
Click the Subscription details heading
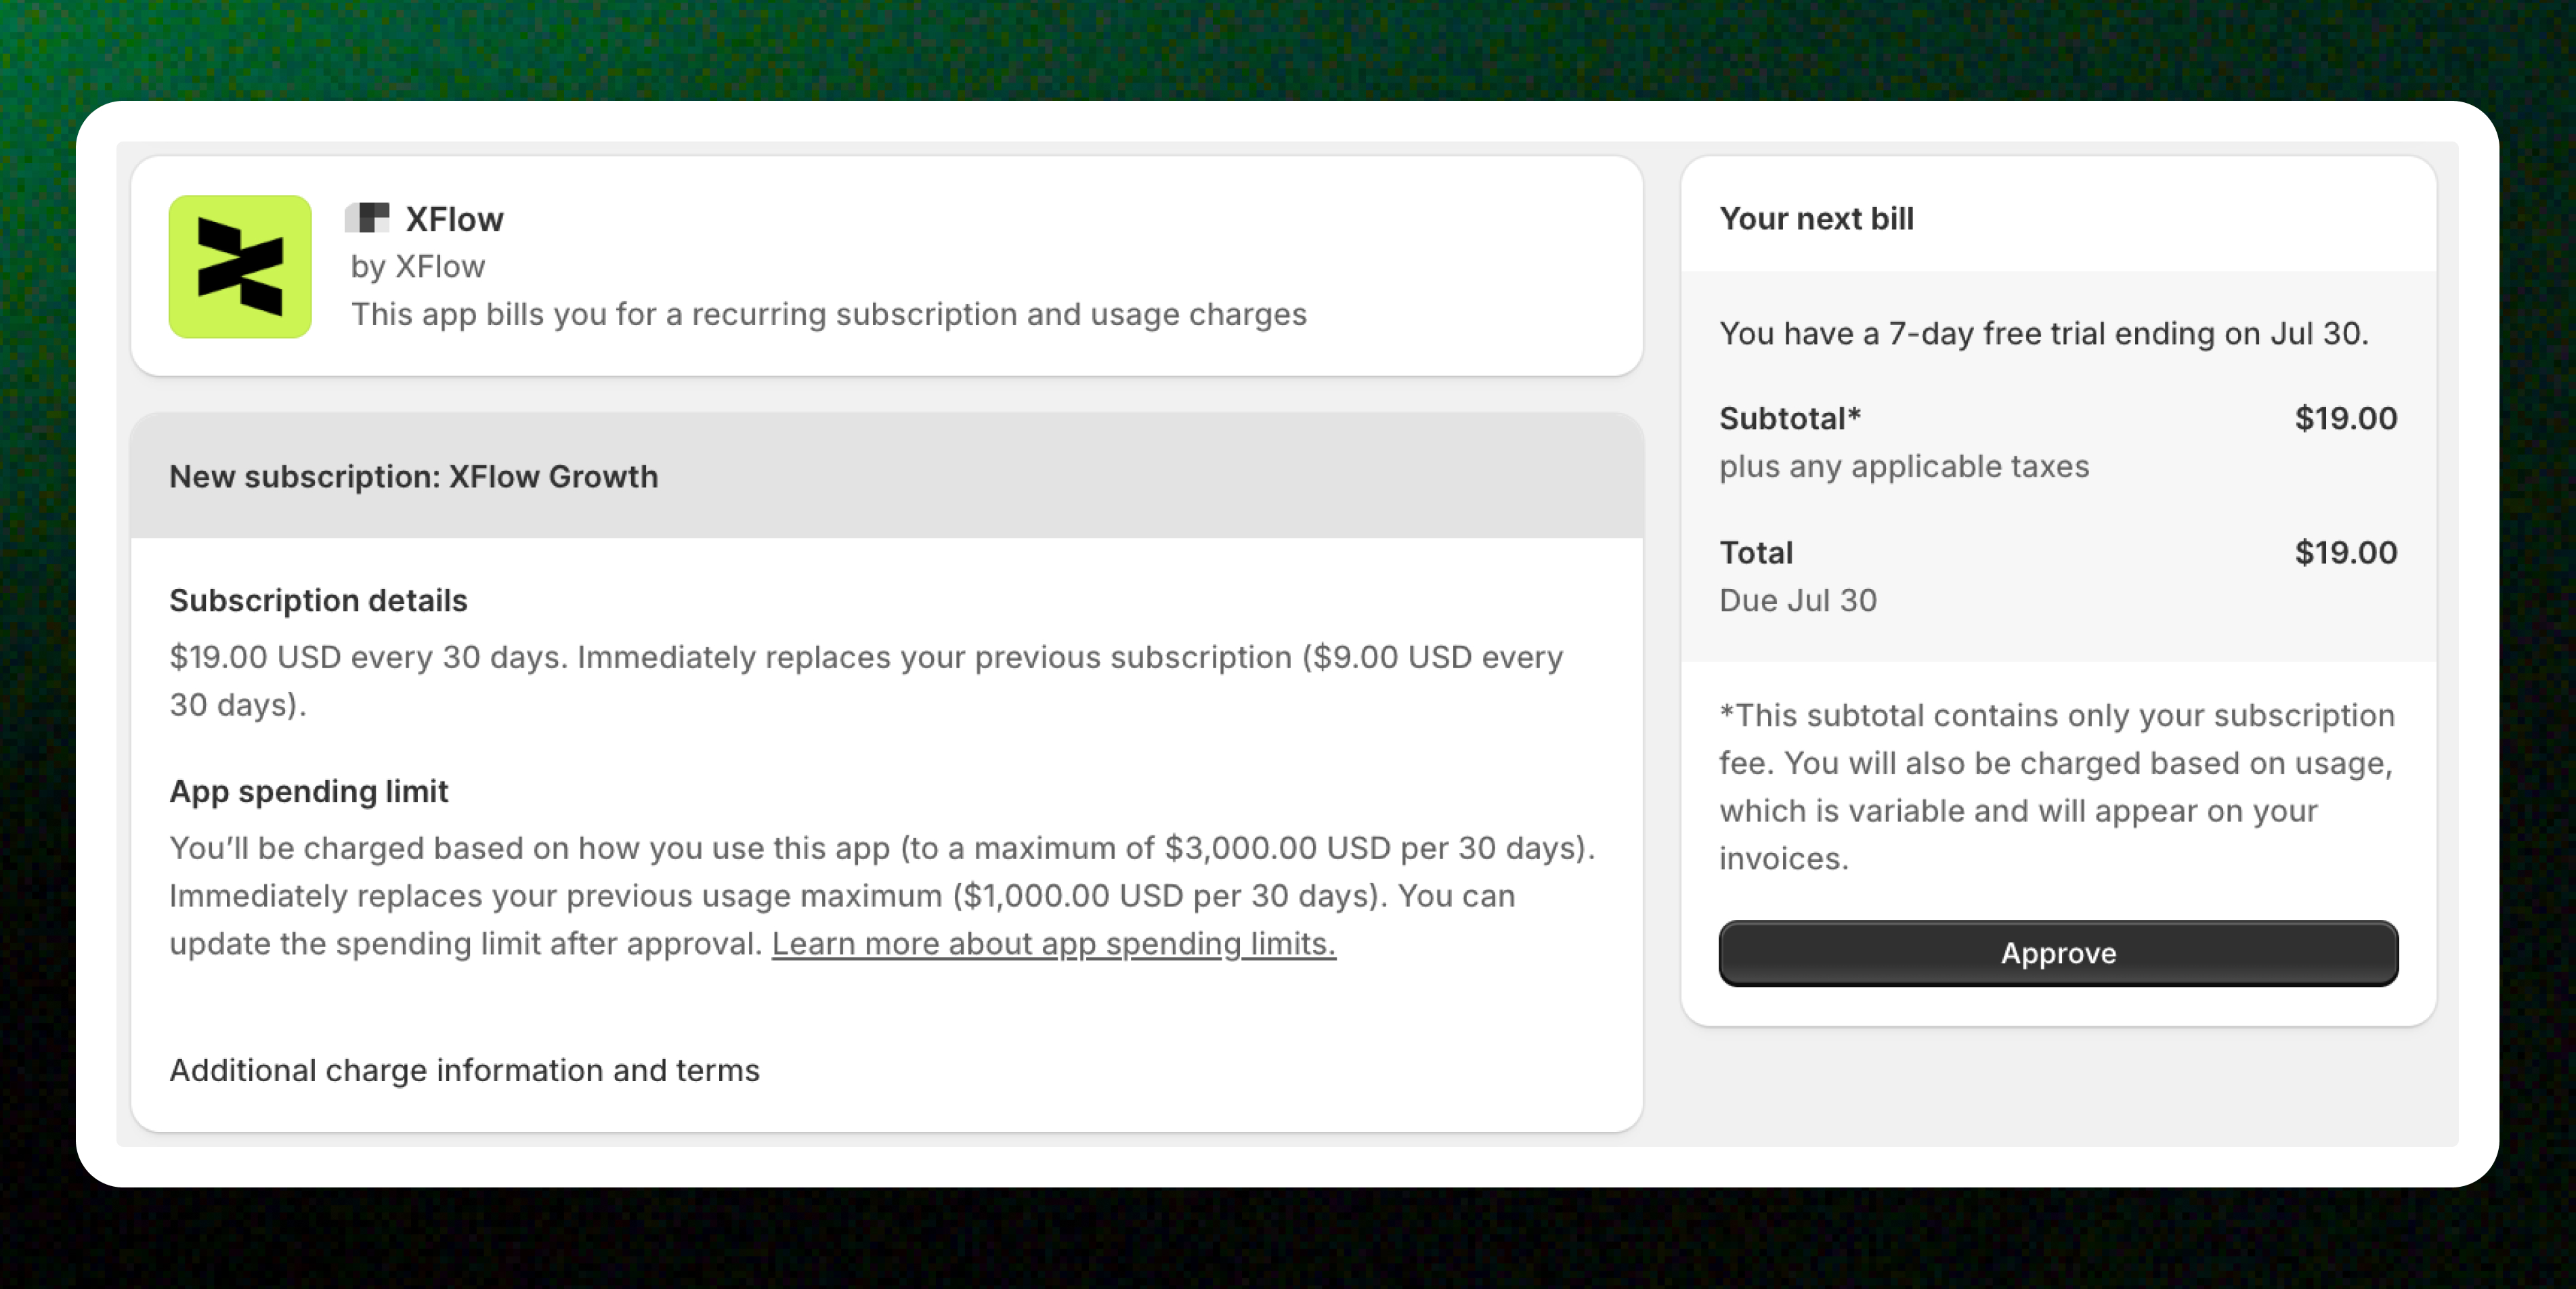318,601
